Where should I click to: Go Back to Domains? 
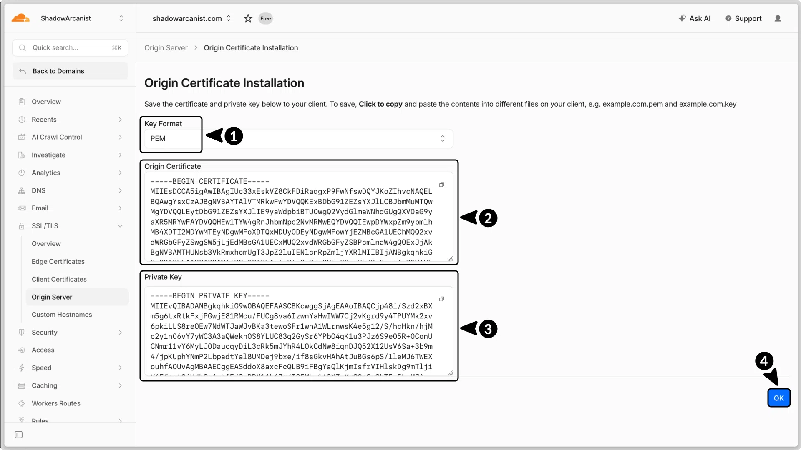(x=70, y=71)
